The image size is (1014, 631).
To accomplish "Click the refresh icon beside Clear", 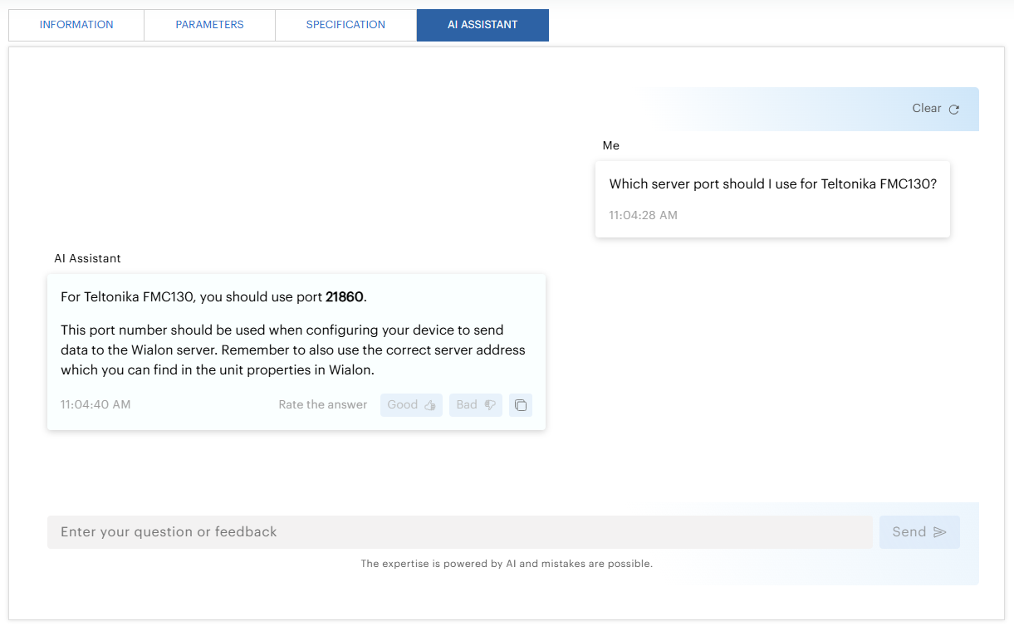I will click(x=954, y=109).
